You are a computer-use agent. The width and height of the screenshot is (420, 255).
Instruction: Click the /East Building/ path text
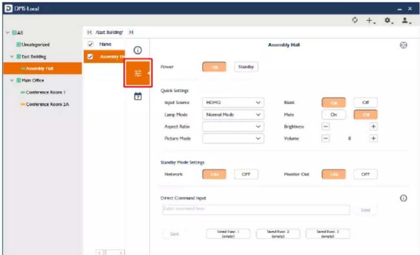109,32
